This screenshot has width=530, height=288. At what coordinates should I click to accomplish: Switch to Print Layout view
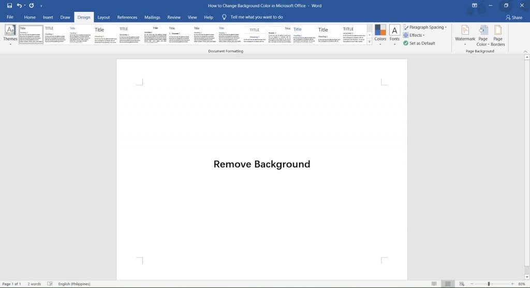click(x=448, y=284)
